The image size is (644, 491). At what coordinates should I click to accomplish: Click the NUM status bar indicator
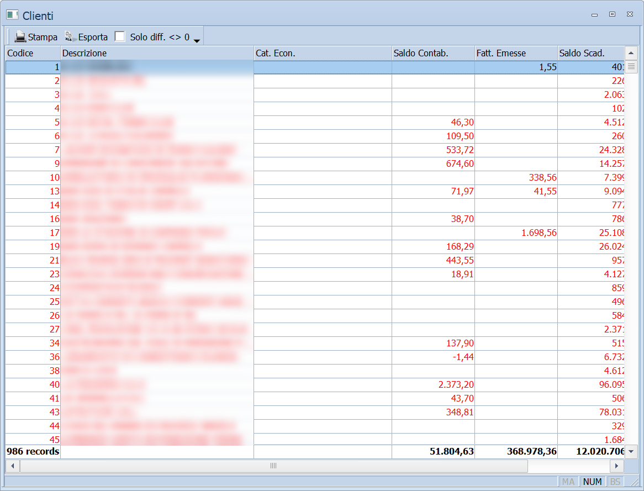592,482
